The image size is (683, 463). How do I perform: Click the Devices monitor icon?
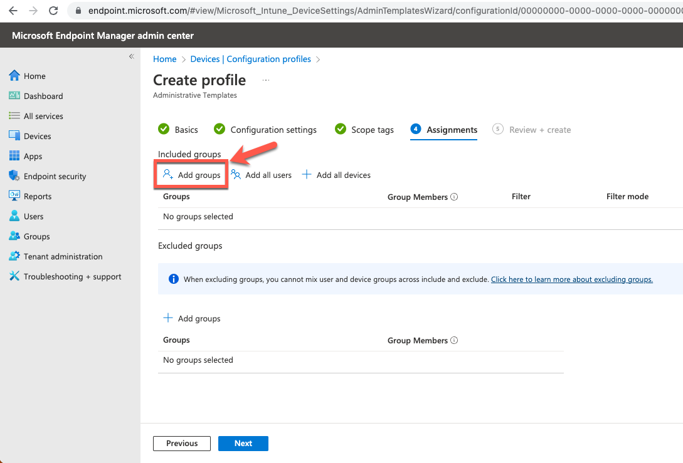coord(14,136)
